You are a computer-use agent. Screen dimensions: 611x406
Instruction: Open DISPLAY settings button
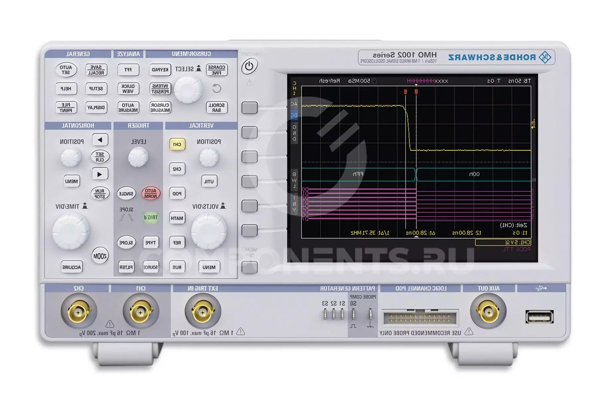96,107
